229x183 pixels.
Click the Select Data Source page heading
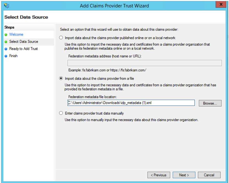(26, 17)
